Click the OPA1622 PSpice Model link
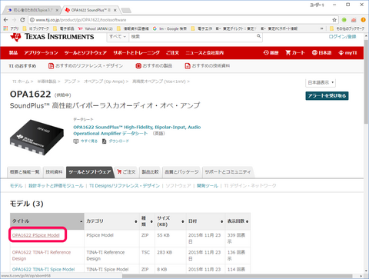The image size is (369, 279). tap(36, 235)
